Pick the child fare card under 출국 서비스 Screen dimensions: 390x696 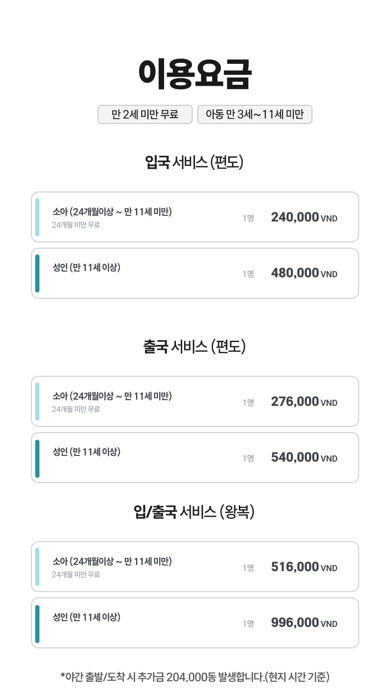(x=195, y=402)
